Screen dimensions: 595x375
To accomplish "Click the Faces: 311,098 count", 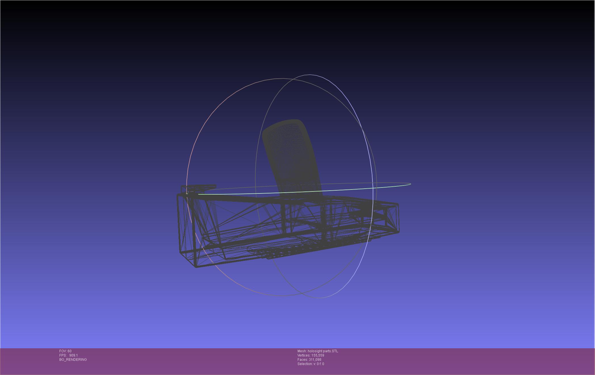I will [309, 360].
